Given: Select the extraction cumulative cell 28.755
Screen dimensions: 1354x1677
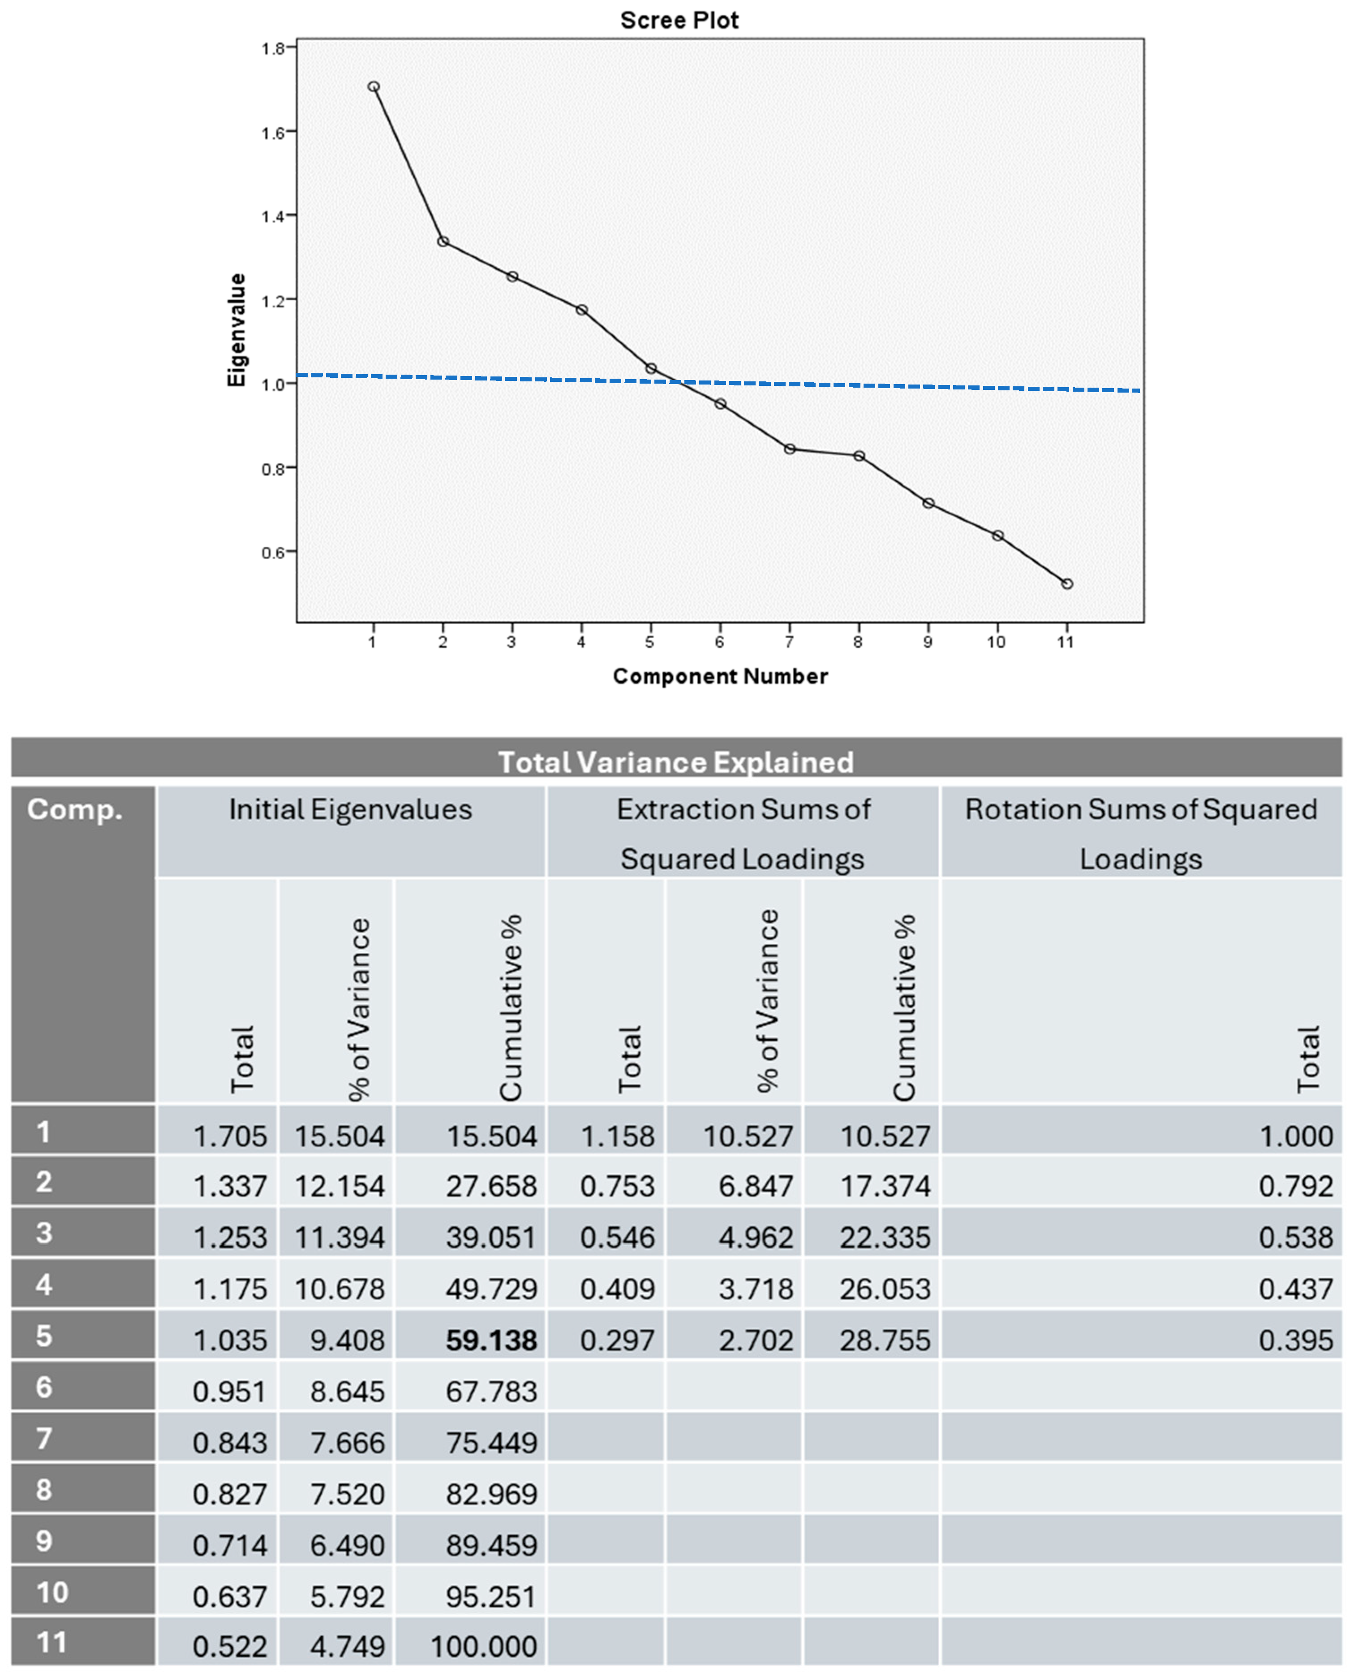Looking at the screenshot, I should click(x=885, y=1340).
